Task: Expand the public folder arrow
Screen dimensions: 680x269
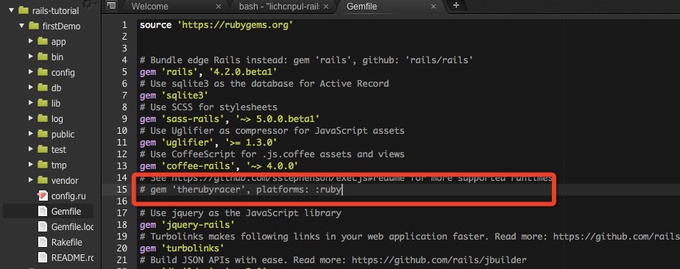Action: (31, 134)
